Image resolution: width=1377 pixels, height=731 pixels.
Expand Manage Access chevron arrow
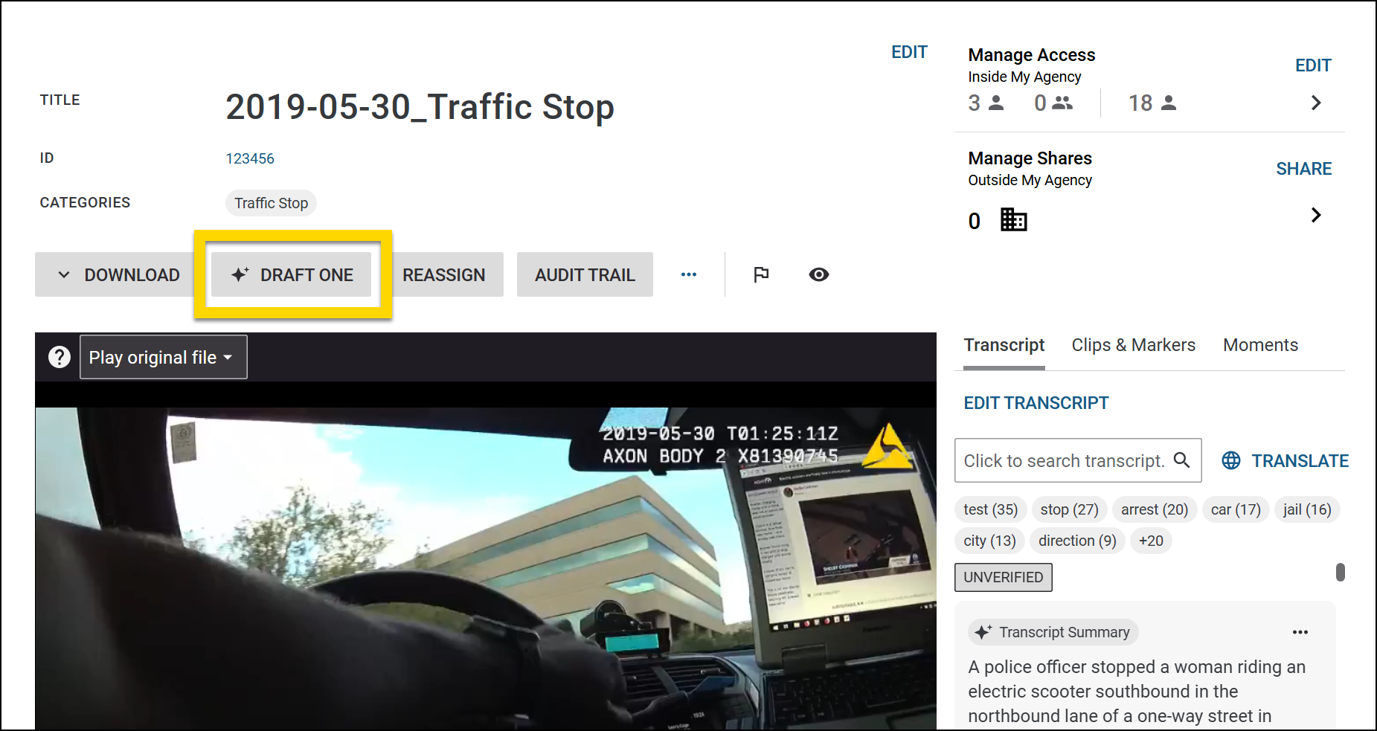1315,103
